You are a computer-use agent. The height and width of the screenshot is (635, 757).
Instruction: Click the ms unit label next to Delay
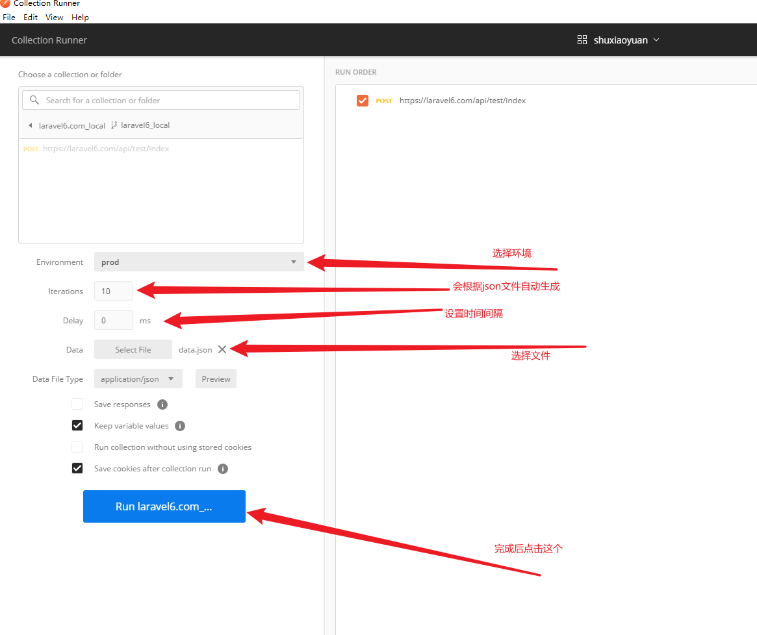tap(146, 320)
